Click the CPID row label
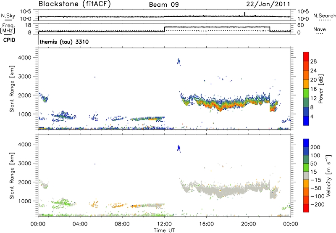This screenshot has height=233, width=336. [9, 40]
